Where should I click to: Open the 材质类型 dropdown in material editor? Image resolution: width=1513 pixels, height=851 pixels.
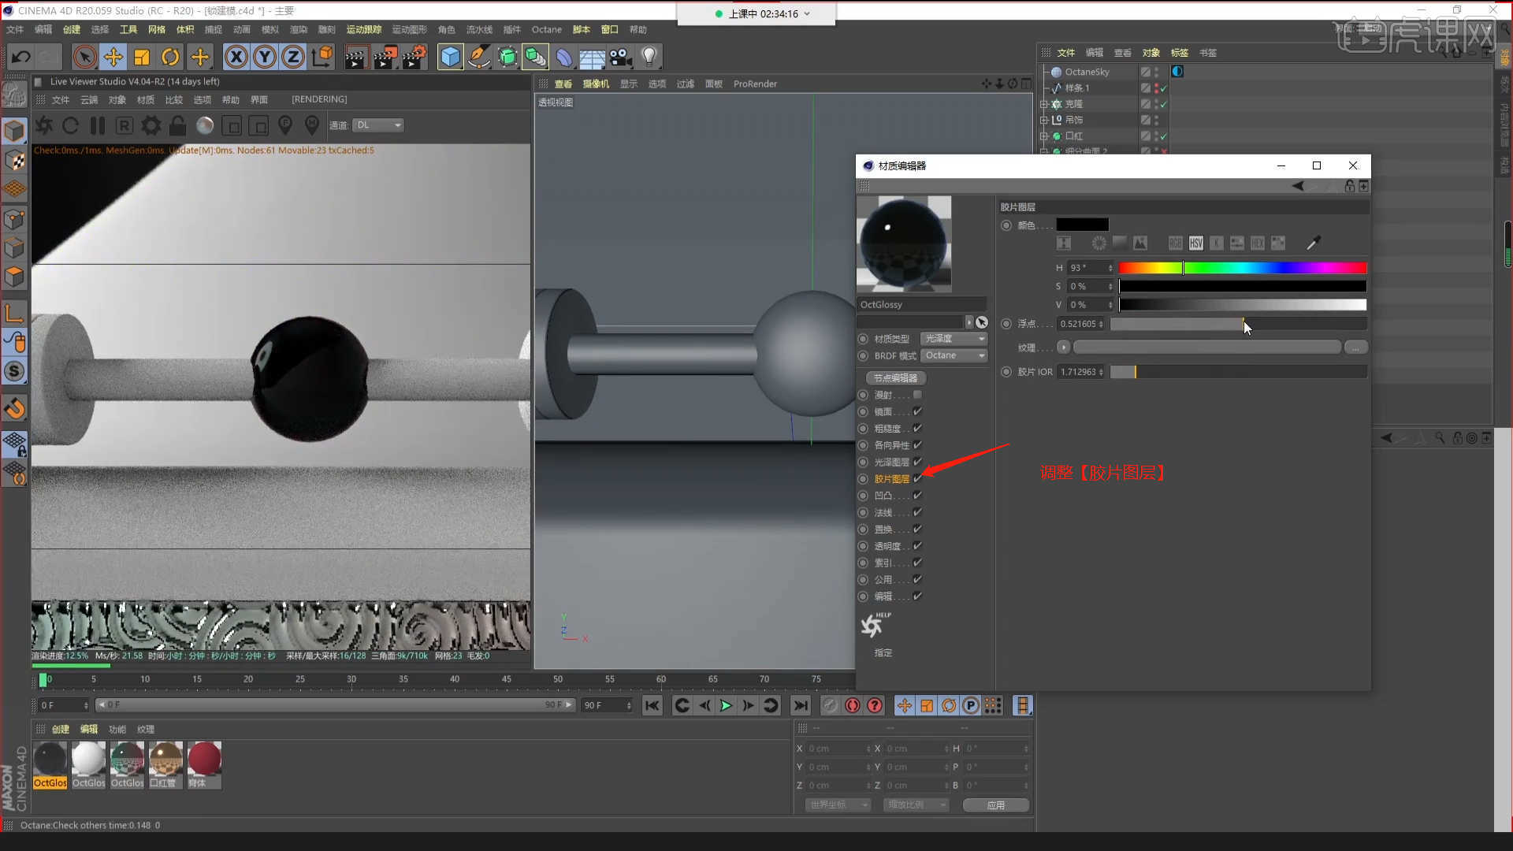point(954,339)
